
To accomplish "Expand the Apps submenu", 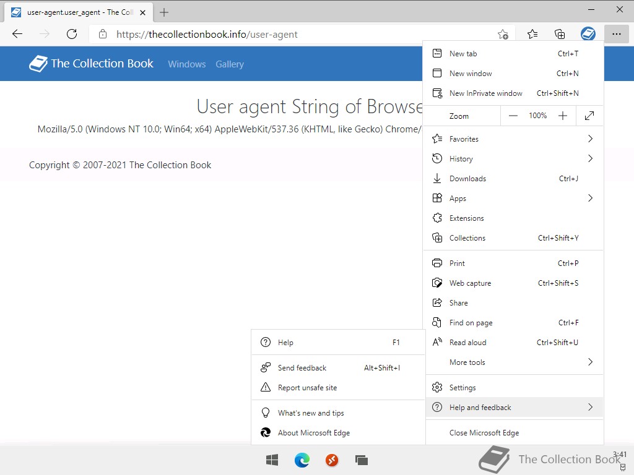I will pos(513,198).
